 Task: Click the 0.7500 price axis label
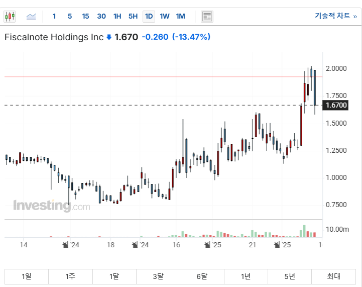click(336, 205)
